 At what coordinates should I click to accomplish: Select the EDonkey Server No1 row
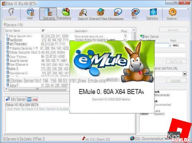[x=56, y=81]
